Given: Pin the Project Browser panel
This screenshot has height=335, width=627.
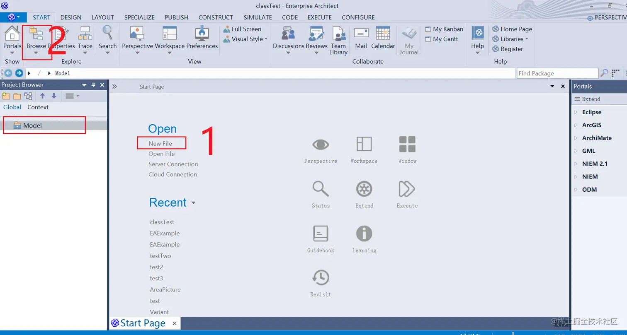Looking at the screenshot, I should coord(93,85).
